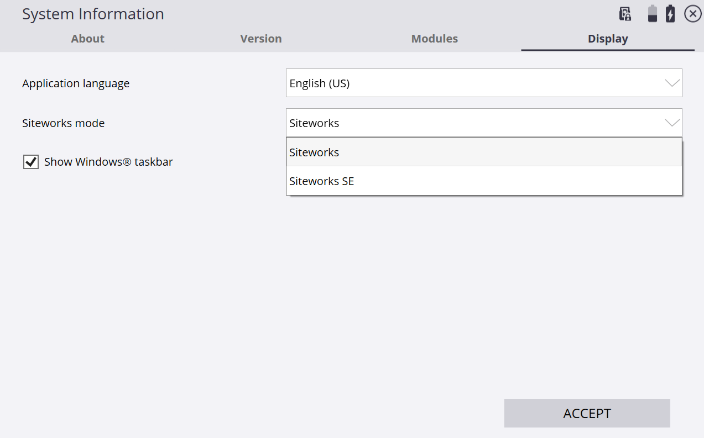Select the Display tab

[x=608, y=39]
